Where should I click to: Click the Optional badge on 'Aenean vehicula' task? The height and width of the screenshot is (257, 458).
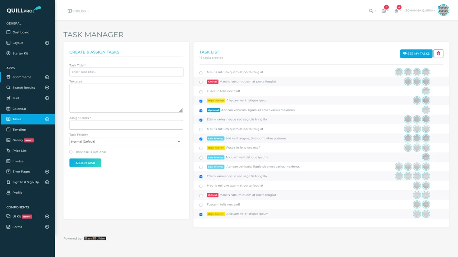click(x=213, y=110)
